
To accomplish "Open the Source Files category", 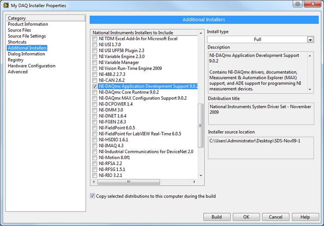I will coord(19,30).
